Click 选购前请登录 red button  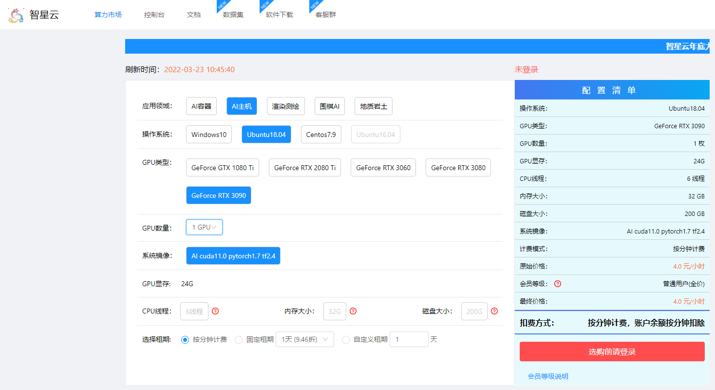click(x=612, y=351)
